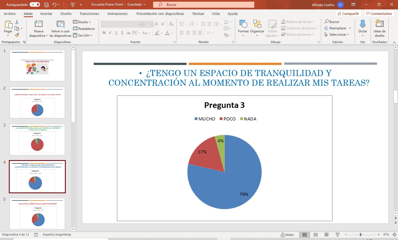Increase font size icon
The image size is (398, 240).
pyautogui.click(x=157, y=24)
